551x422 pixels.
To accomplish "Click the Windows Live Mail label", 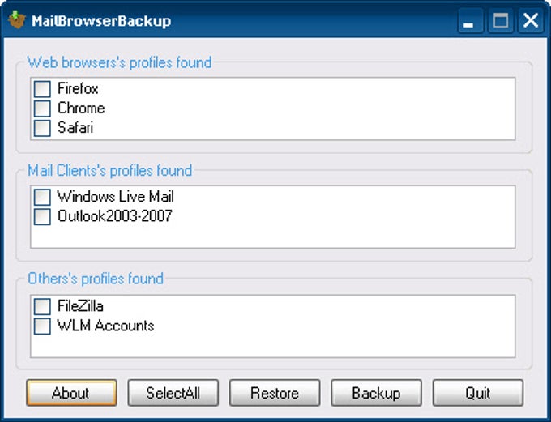I will [116, 196].
